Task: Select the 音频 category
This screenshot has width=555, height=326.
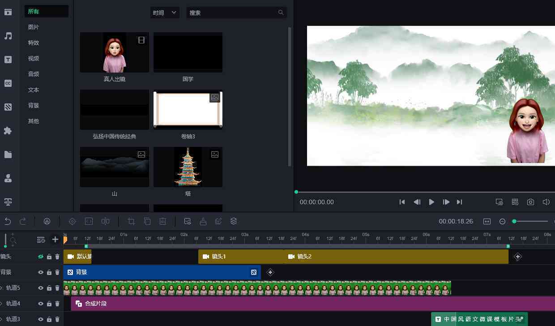Action: [x=34, y=74]
